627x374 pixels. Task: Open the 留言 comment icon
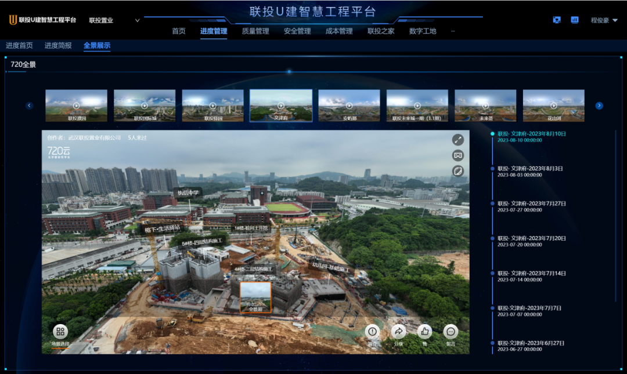point(451,332)
